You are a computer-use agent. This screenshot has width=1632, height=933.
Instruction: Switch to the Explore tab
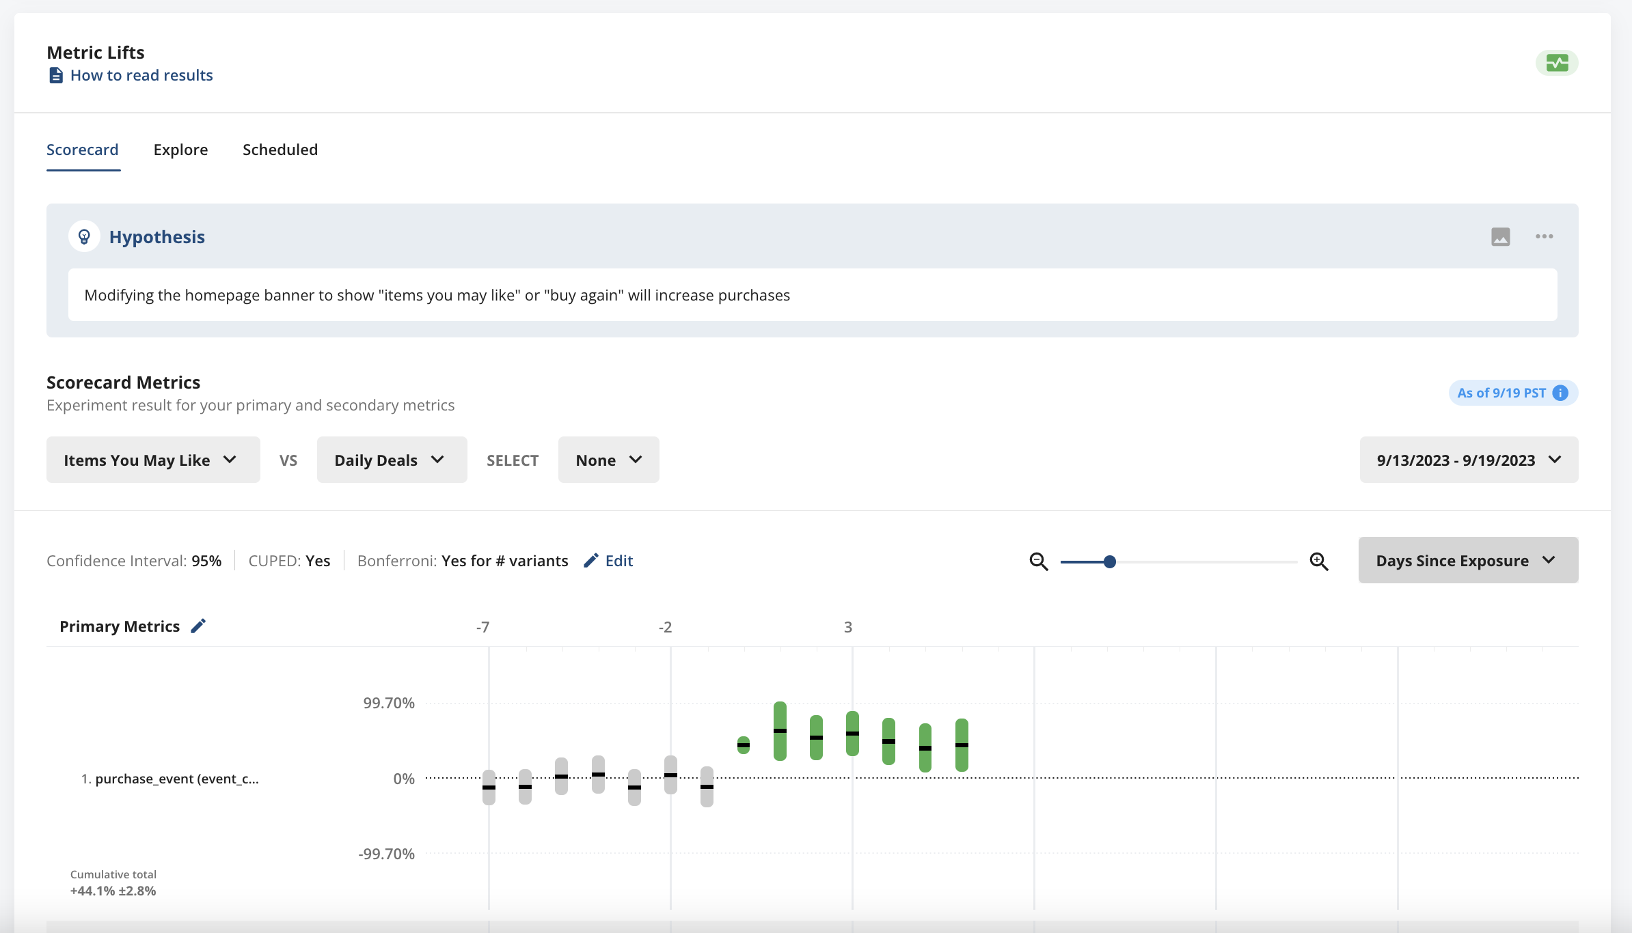point(180,149)
